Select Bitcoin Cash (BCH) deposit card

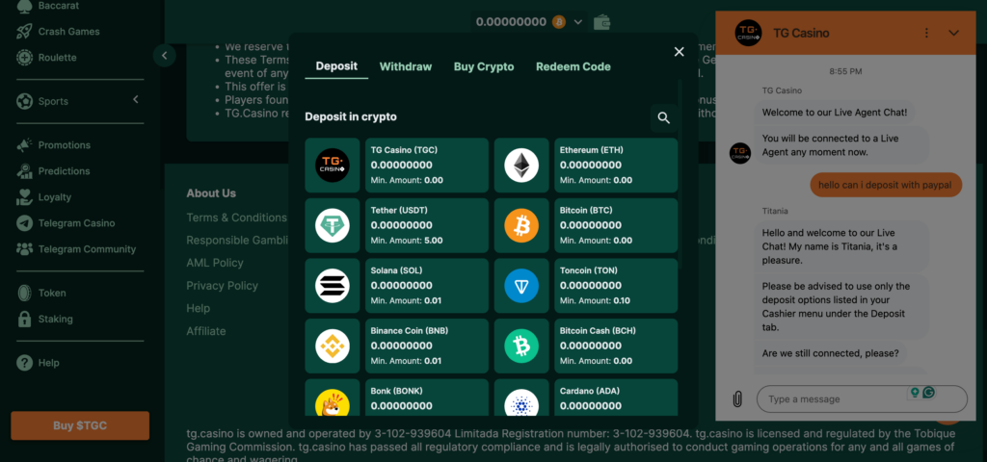[616, 346]
